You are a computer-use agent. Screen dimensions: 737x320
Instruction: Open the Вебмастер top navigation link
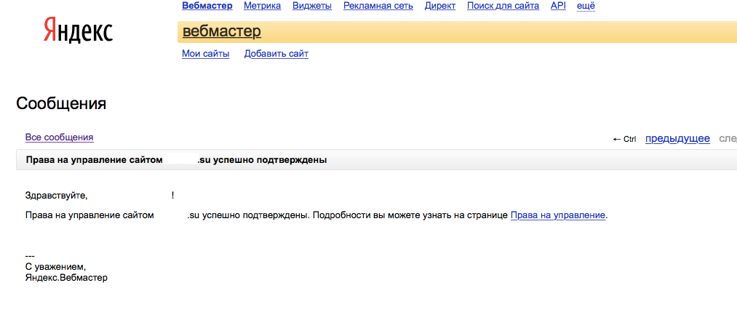click(x=207, y=6)
